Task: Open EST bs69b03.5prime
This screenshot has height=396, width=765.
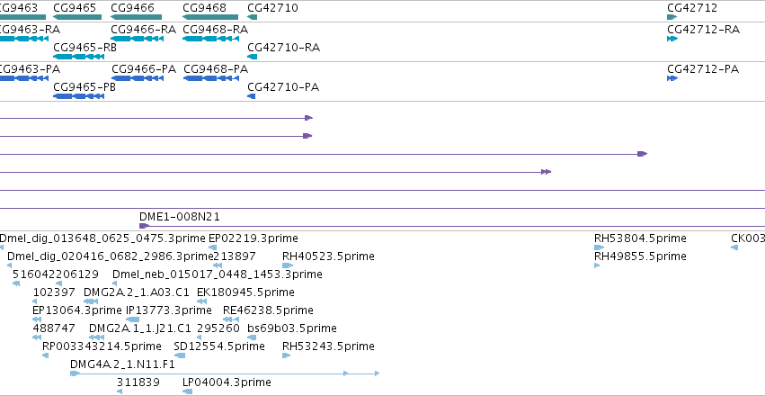Action: coord(292,328)
